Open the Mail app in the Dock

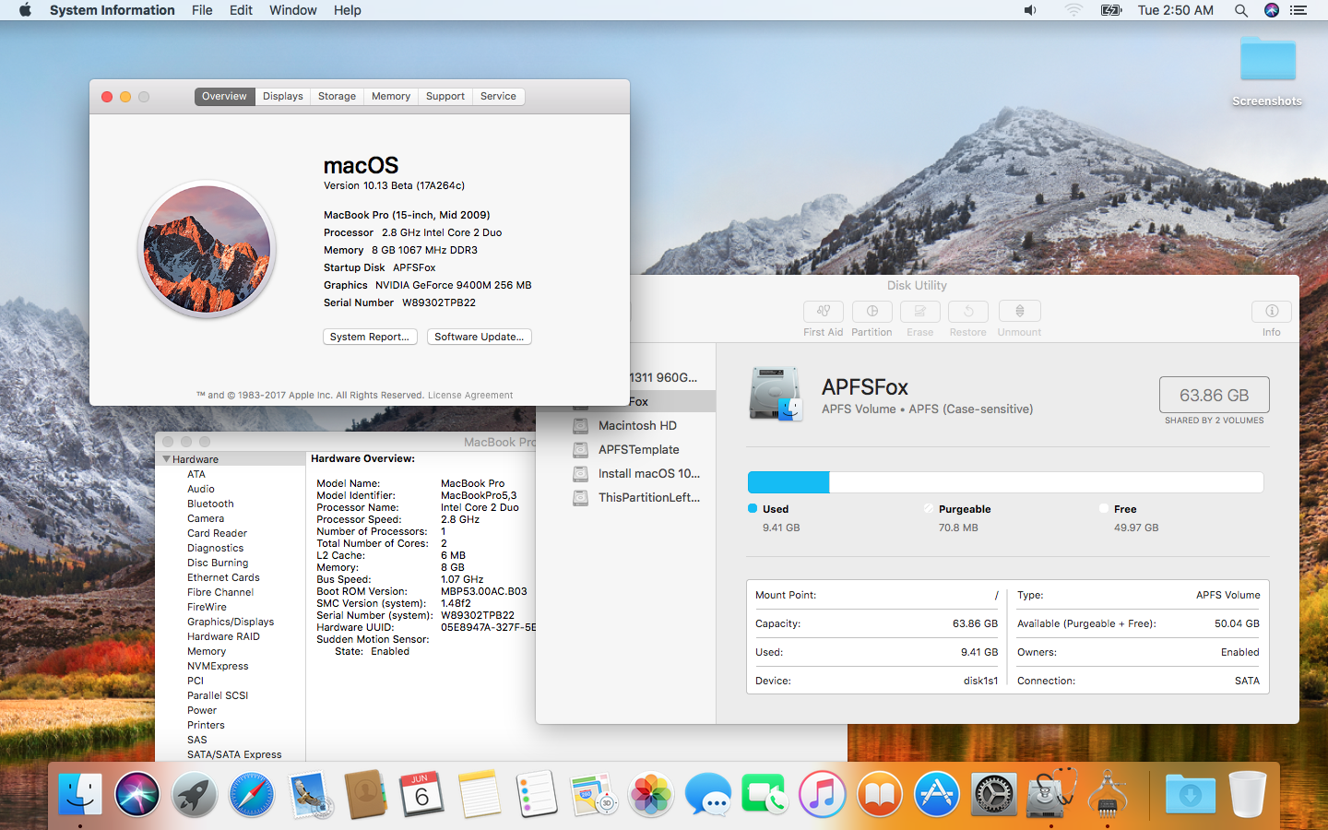[309, 794]
